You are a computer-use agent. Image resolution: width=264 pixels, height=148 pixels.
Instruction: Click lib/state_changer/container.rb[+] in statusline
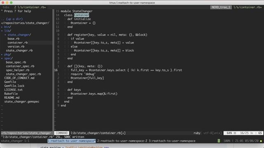point(98,133)
